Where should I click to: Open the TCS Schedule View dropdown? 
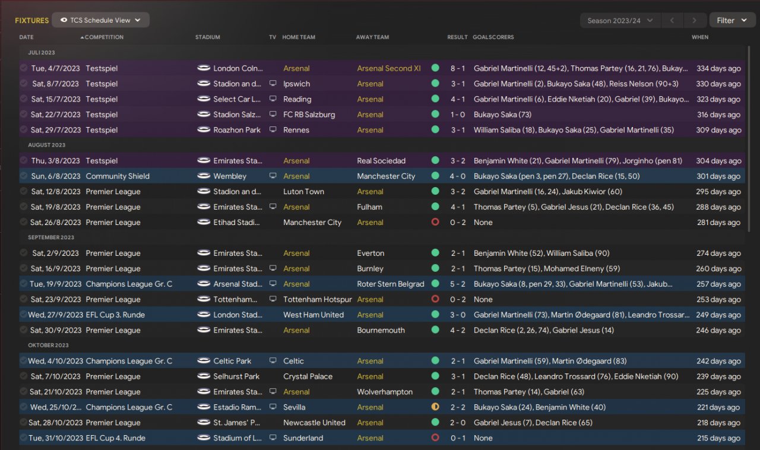coord(100,20)
